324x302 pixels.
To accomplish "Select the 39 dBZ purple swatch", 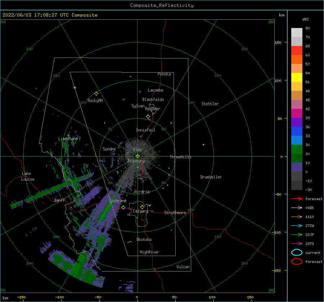I will tap(297, 122).
